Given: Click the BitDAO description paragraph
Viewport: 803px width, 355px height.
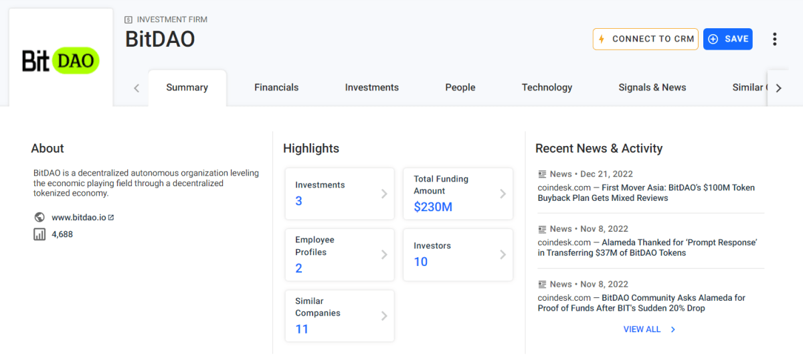Looking at the screenshot, I should [x=146, y=183].
